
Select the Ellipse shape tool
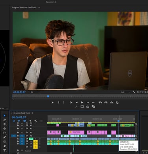pyautogui.click(x=4, y=142)
